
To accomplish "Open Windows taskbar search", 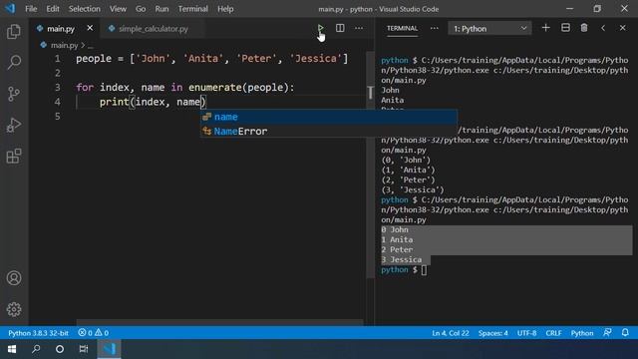I will click(36, 349).
